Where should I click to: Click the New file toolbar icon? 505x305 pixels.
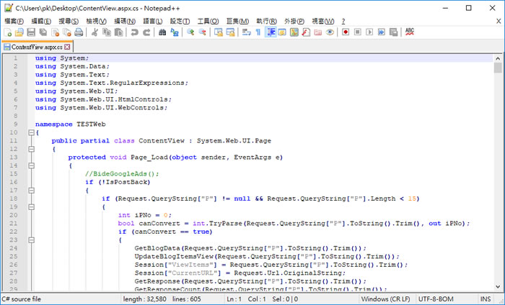(x=8, y=32)
